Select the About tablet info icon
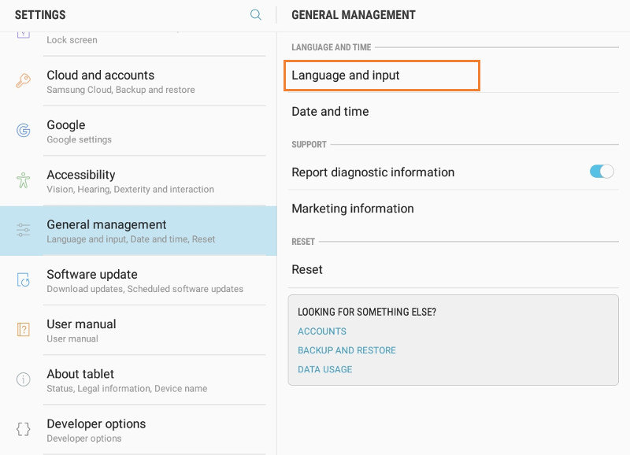Image resolution: width=630 pixels, height=455 pixels. click(x=21, y=379)
